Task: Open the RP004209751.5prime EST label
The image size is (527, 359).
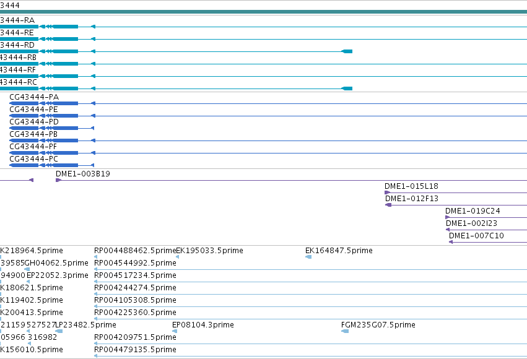Action: [135, 338]
